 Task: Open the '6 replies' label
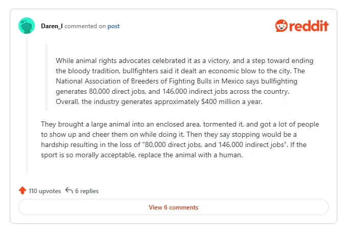click(x=86, y=191)
